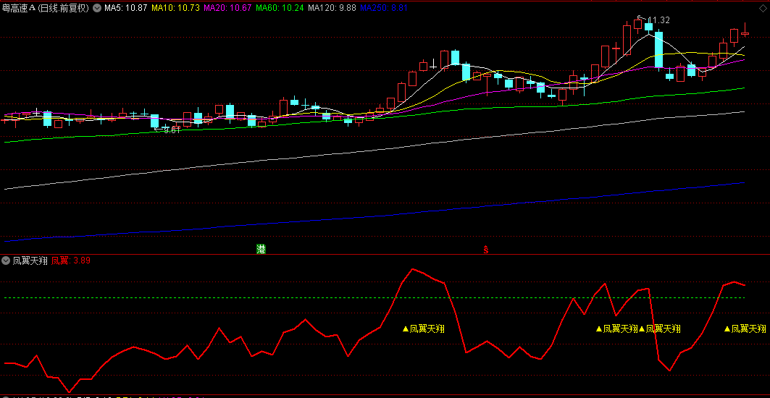Click the red 凤翼: 3.89 value readout

point(71,261)
